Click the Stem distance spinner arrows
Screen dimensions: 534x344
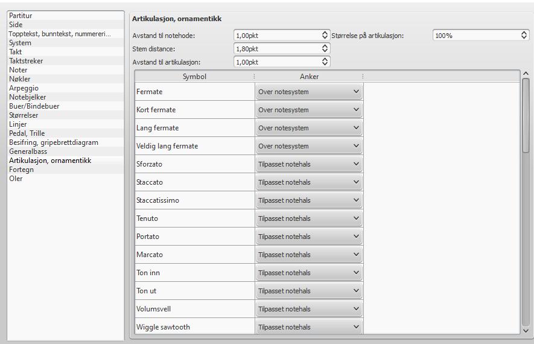click(x=325, y=48)
